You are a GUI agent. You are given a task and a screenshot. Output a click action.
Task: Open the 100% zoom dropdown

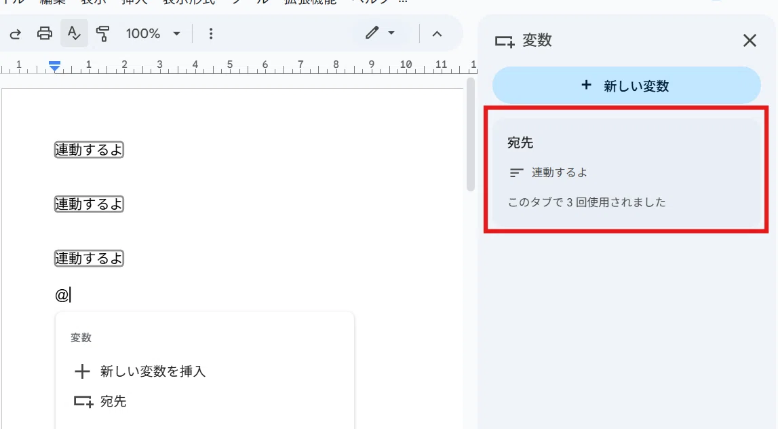(153, 34)
